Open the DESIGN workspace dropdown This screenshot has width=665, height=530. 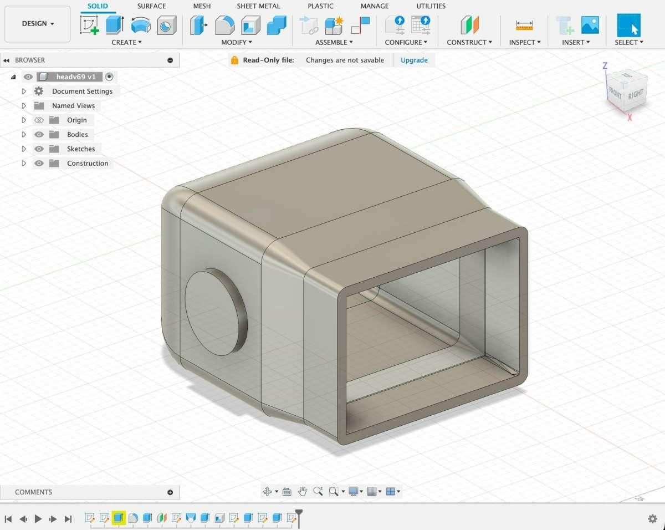point(38,24)
